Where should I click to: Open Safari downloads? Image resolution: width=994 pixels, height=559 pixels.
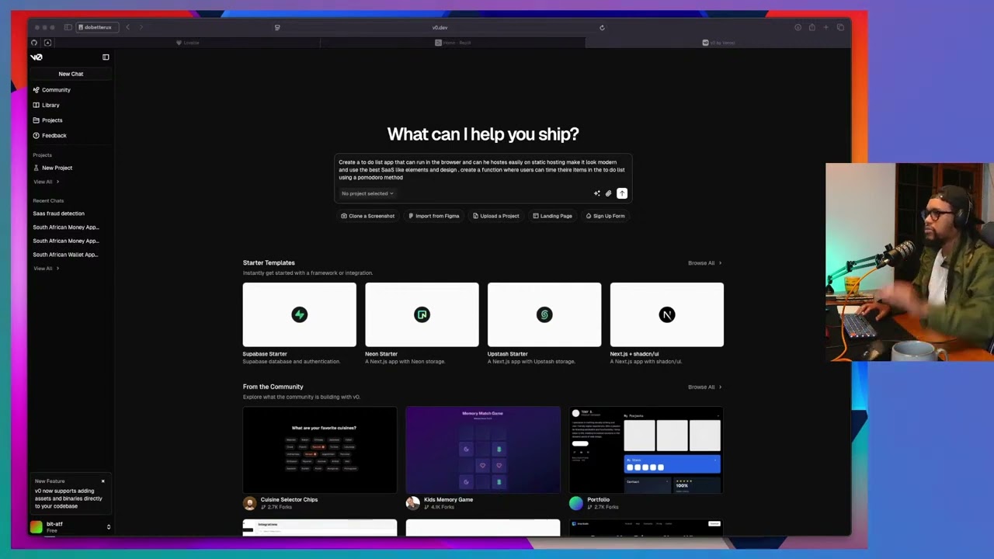(798, 27)
